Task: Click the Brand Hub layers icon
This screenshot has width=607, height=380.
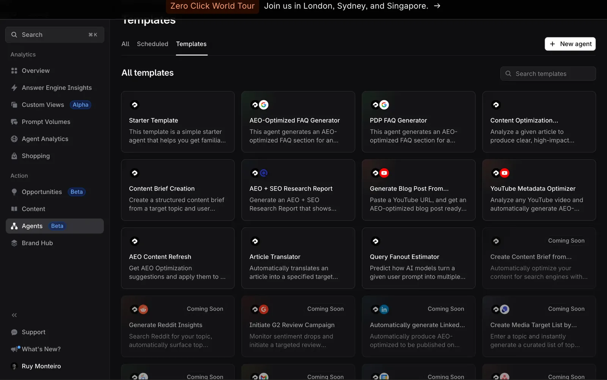Action: 14,243
